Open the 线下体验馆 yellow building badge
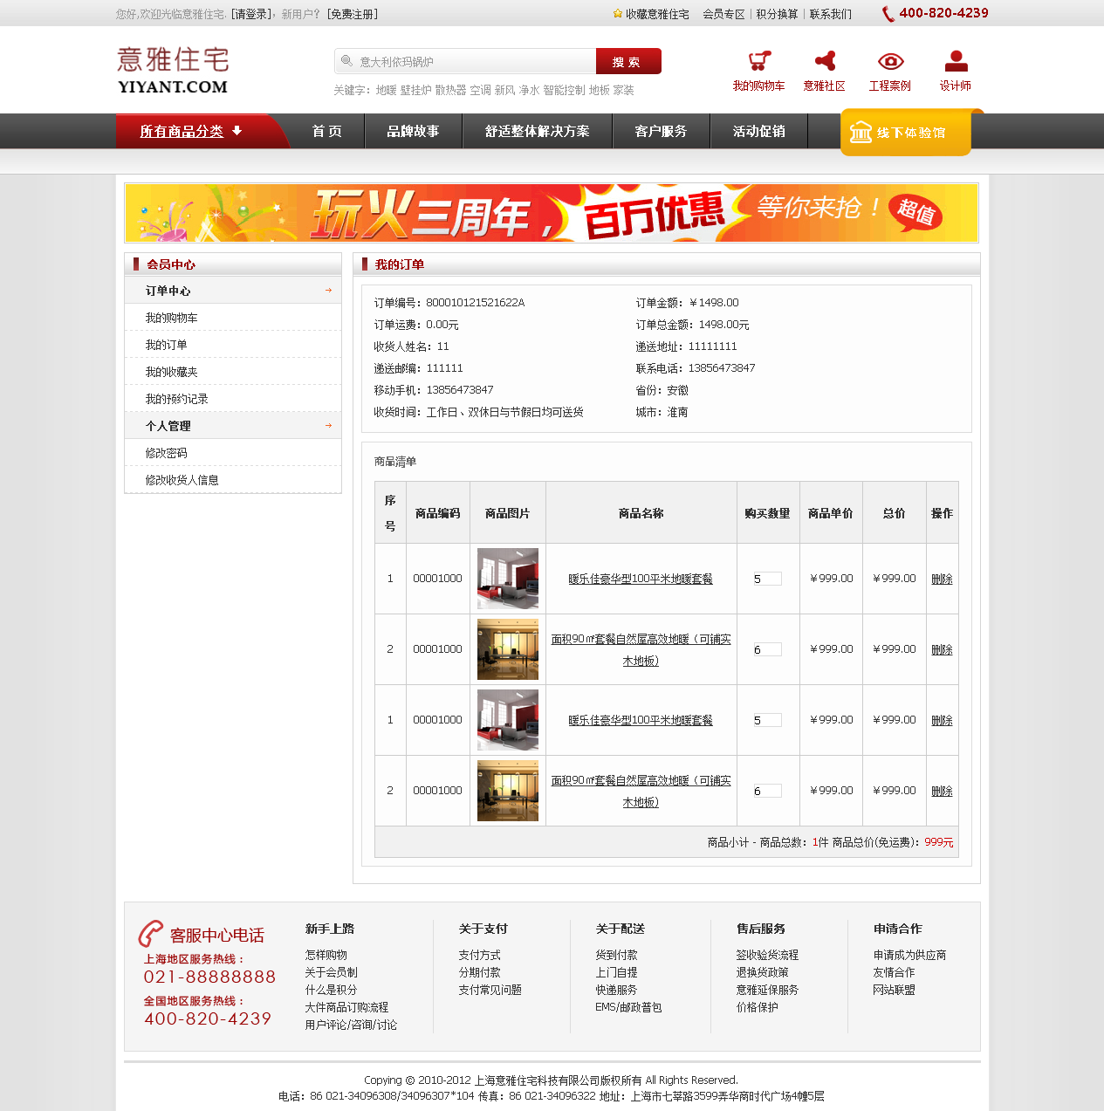Image resolution: width=1104 pixels, height=1111 pixels. point(905,133)
